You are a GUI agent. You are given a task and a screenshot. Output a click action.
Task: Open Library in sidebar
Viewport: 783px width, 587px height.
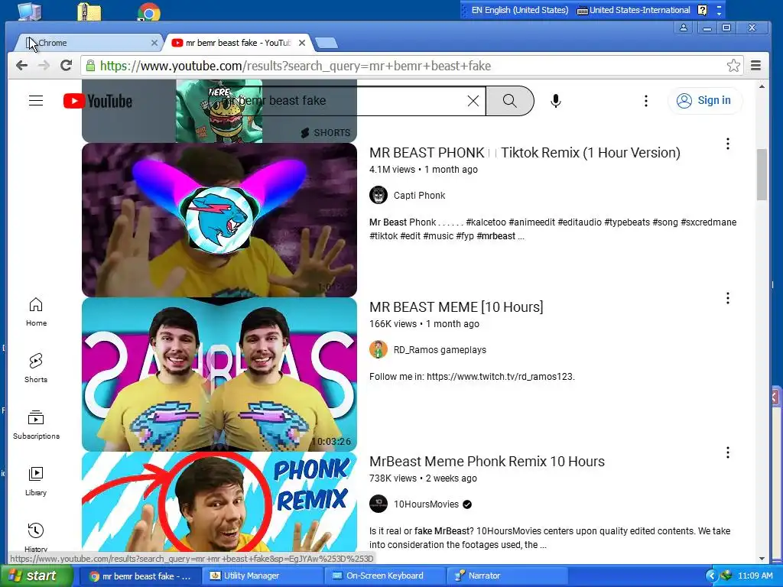[x=36, y=482]
